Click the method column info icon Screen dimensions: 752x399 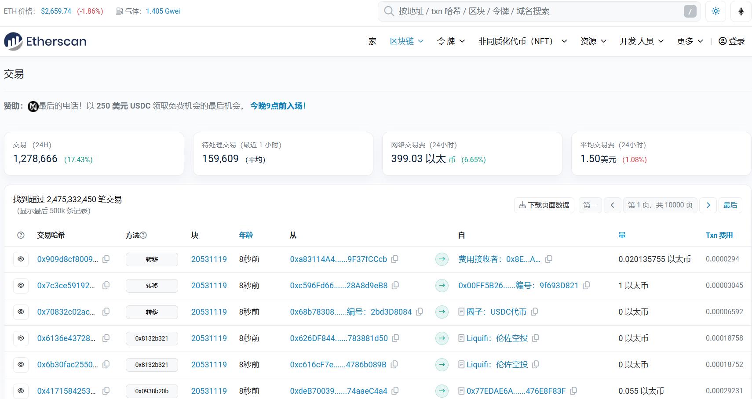click(143, 236)
